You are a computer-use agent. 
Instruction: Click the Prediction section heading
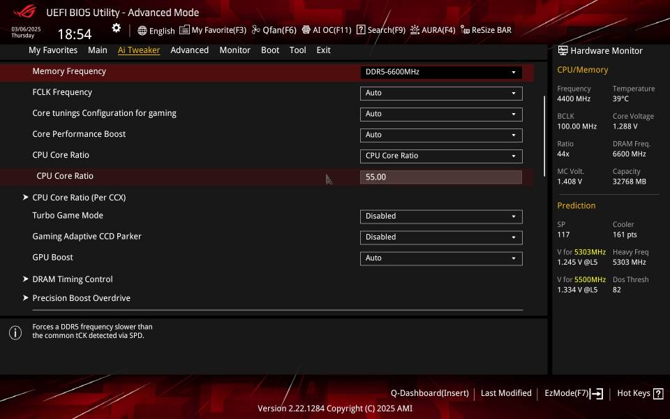tap(576, 205)
